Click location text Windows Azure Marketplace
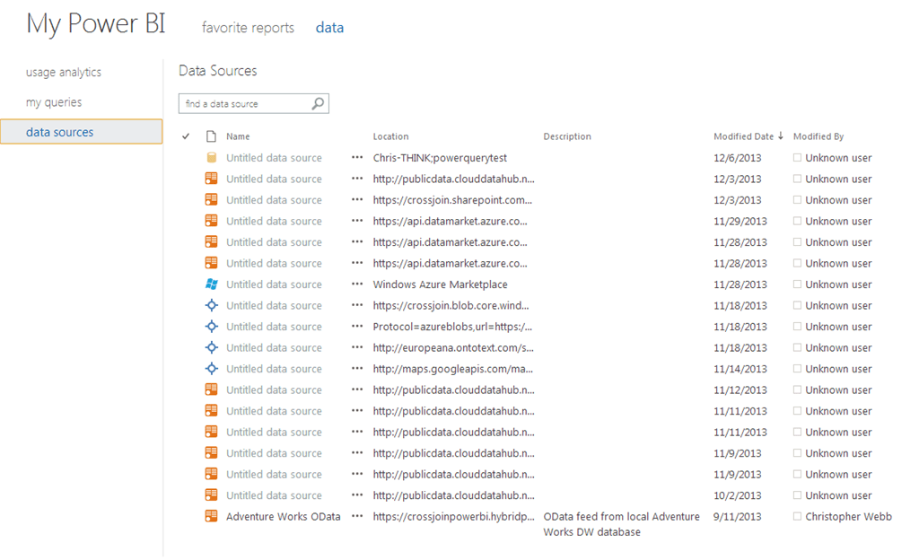 [440, 284]
